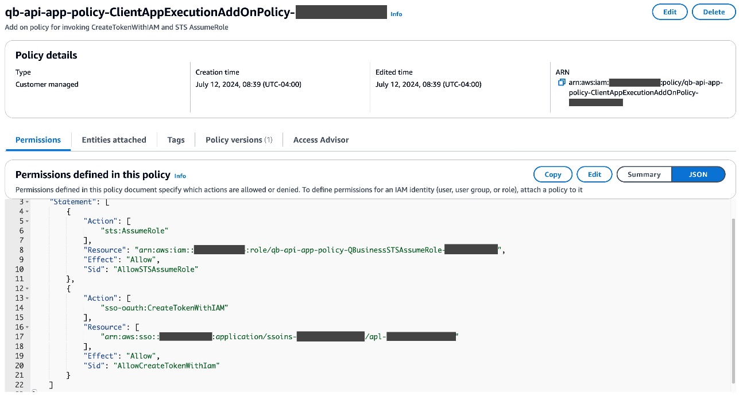
Task: Edit the permissions using the Edit button beside Copy
Action: 594,174
